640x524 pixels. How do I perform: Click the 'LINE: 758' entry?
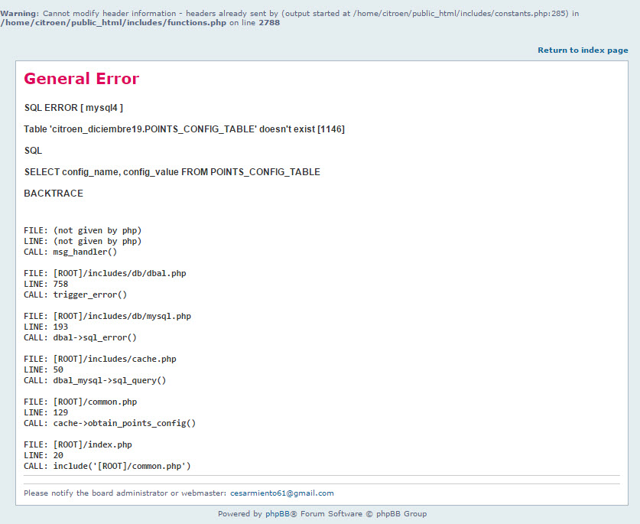coord(46,284)
